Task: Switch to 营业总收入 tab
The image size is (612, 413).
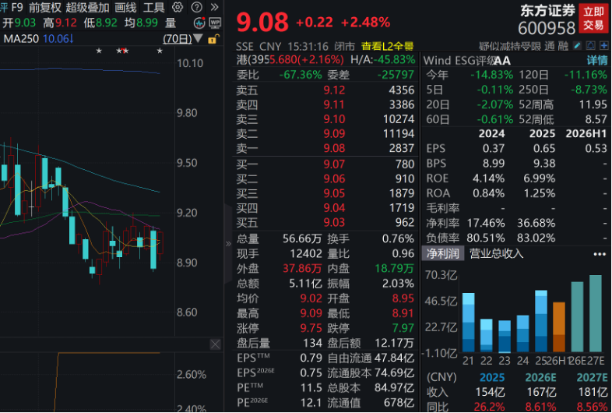Action: pyautogui.click(x=496, y=253)
